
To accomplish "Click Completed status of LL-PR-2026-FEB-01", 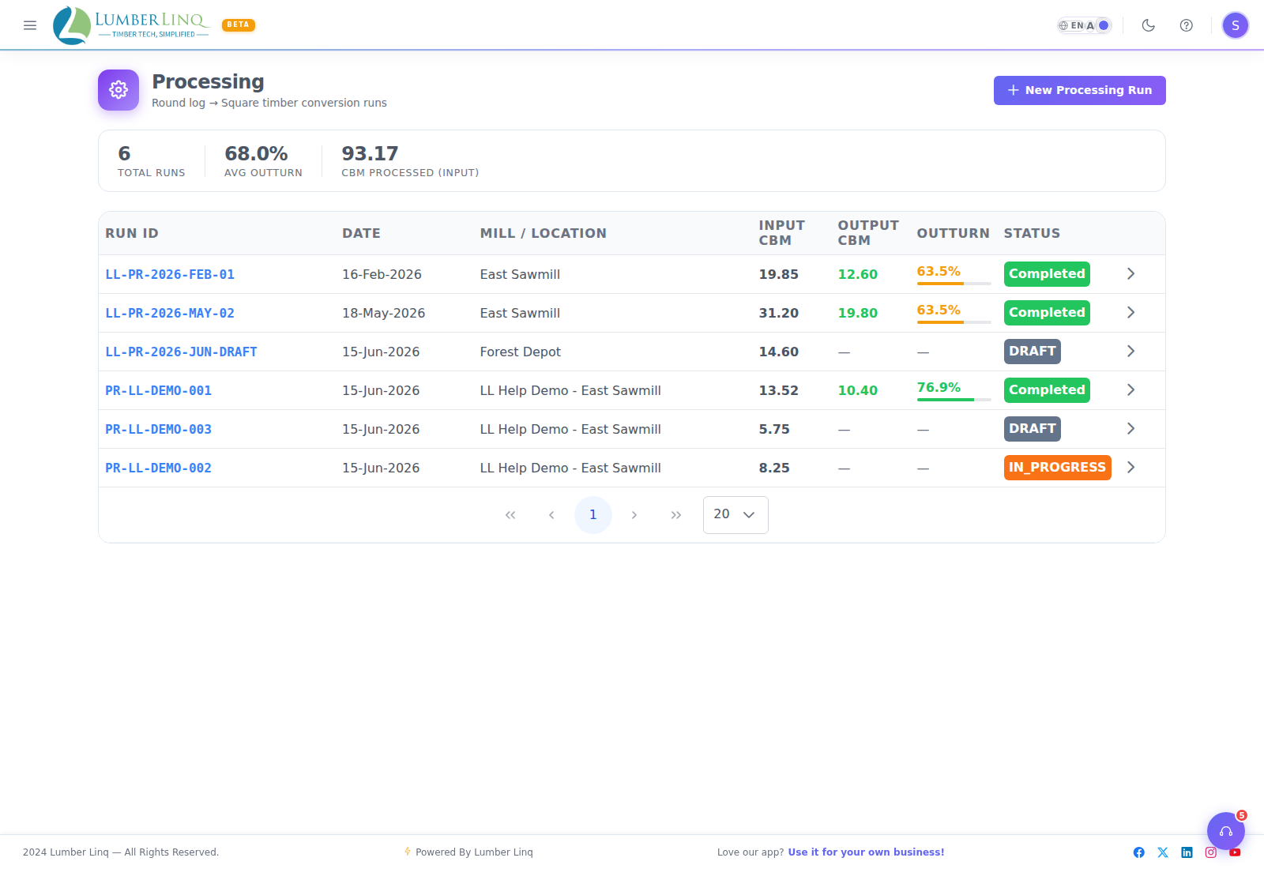I will 1047,274.
